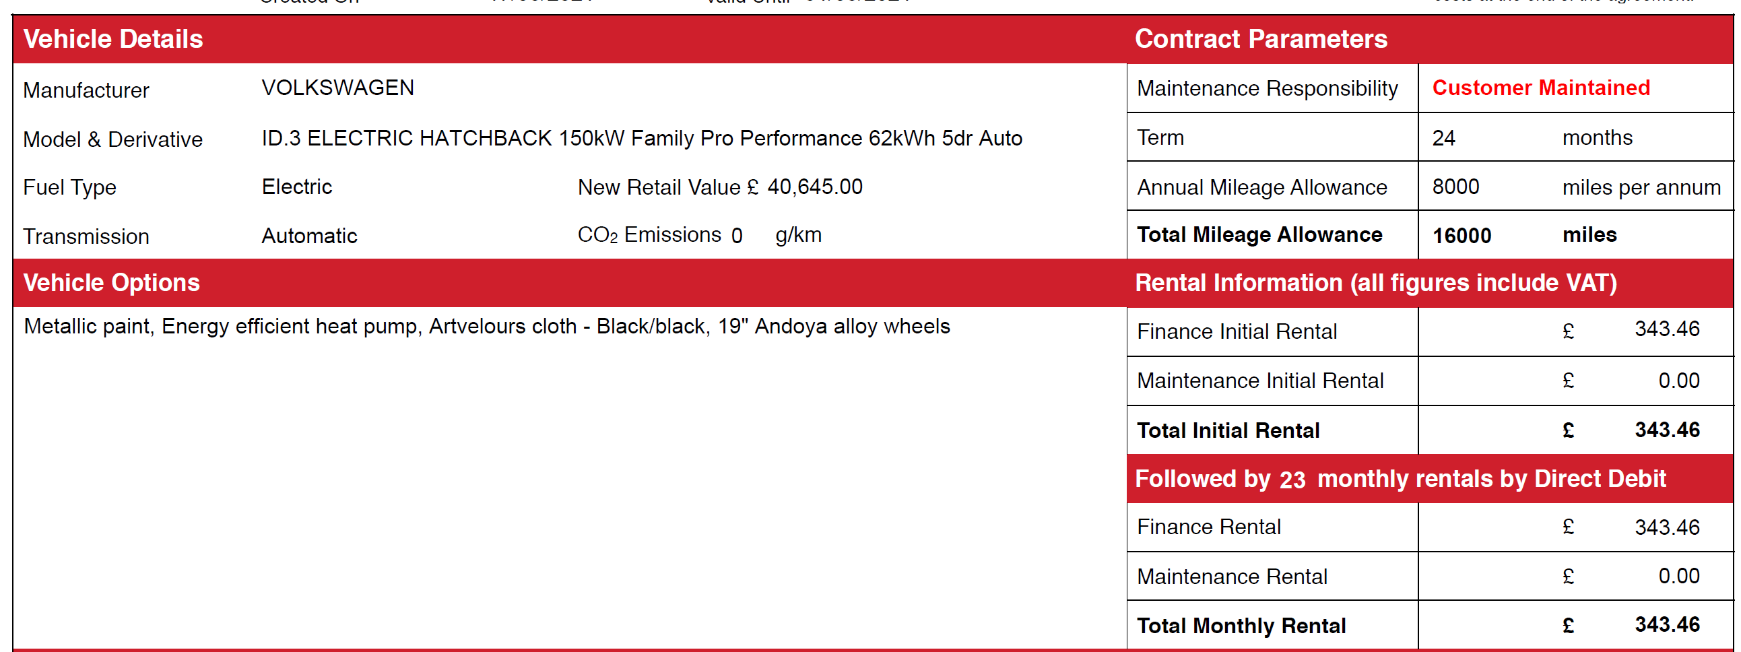Select the Total Mileage Allowance 16000 figure
1741x652 pixels.
click(1461, 236)
